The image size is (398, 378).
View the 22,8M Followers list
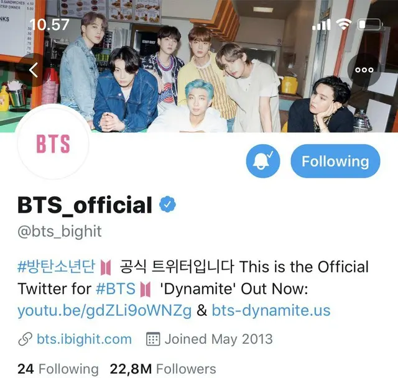click(163, 369)
